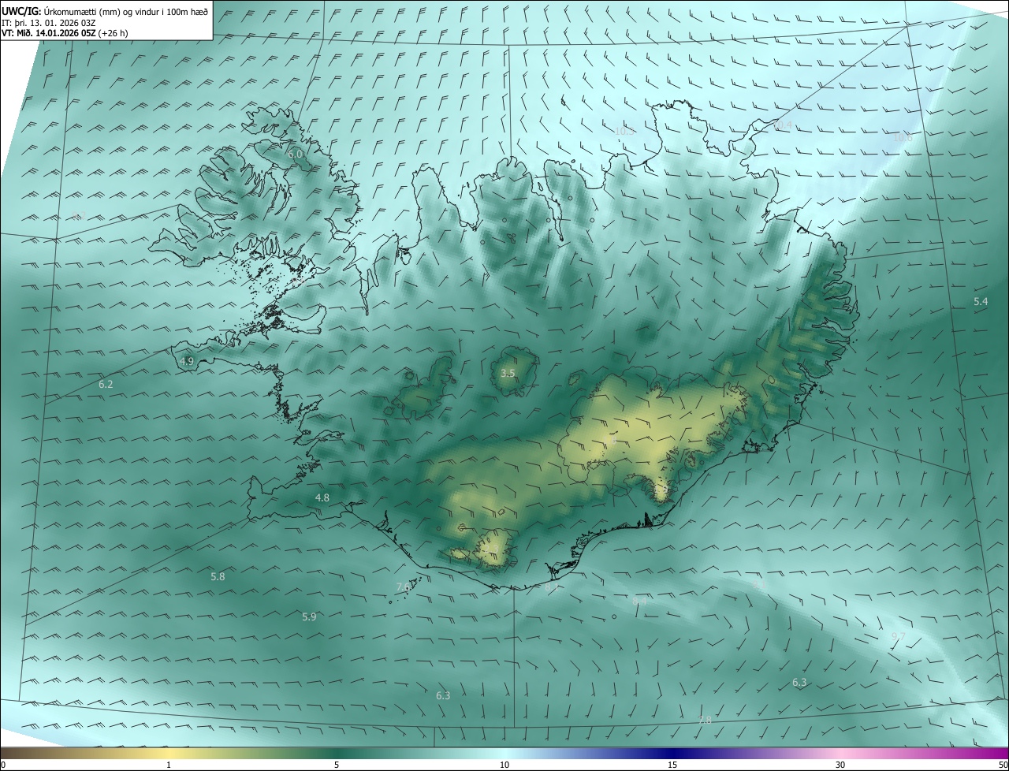Click the 5.8 value label offshore
1009x771 pixels.
coord(218,576)
